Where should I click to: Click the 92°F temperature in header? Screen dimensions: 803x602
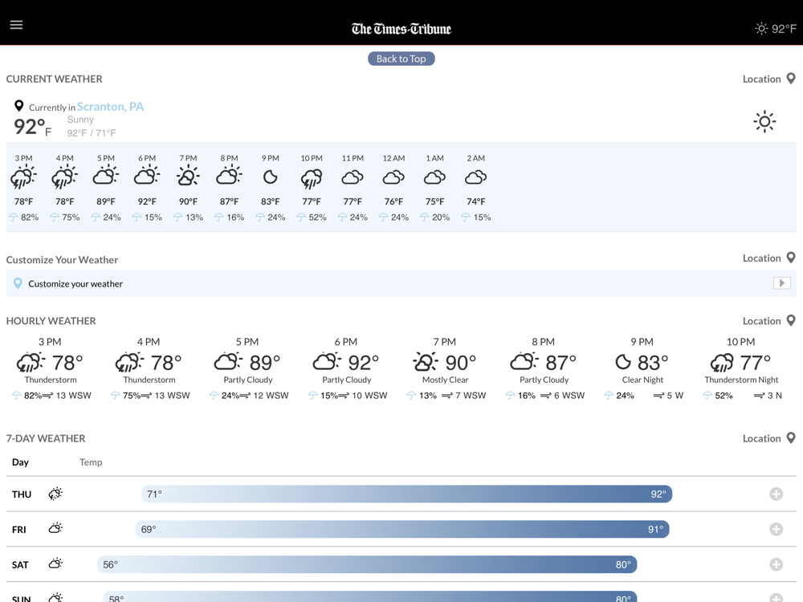[x=784, y=29]
